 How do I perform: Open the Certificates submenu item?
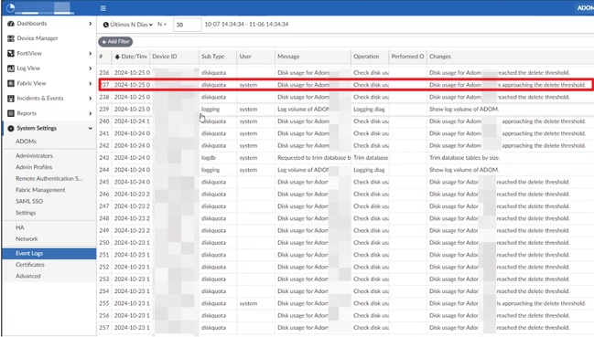(30, 265)
